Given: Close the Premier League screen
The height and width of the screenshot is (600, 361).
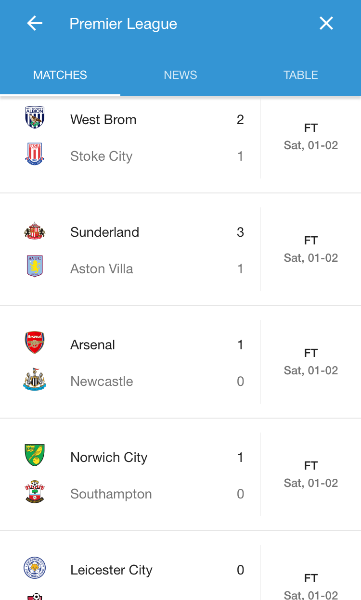Looking at the screenshot, I should coord(326,24).
